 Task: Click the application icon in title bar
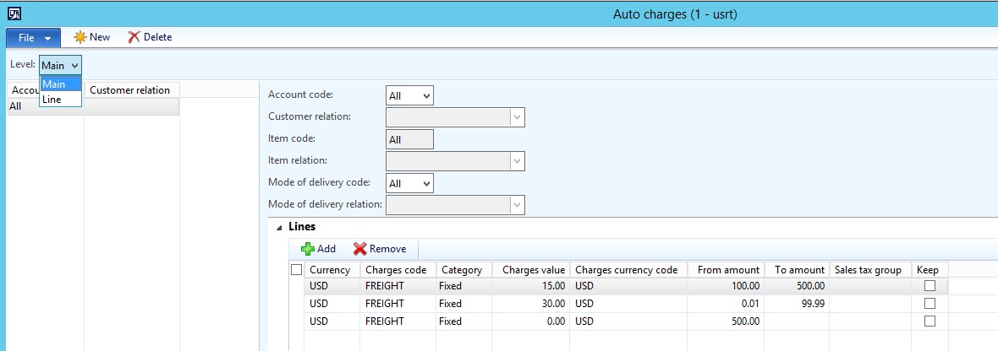(14, 14)
